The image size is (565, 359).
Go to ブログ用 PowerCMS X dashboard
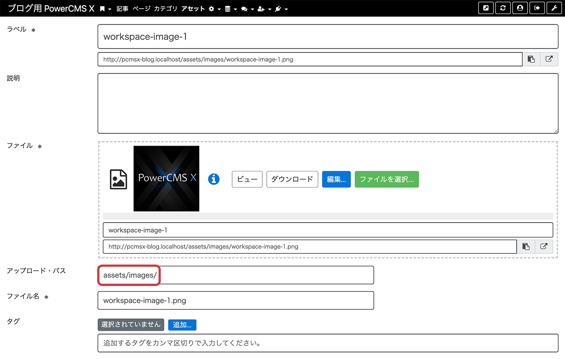[x=51, y=9]
